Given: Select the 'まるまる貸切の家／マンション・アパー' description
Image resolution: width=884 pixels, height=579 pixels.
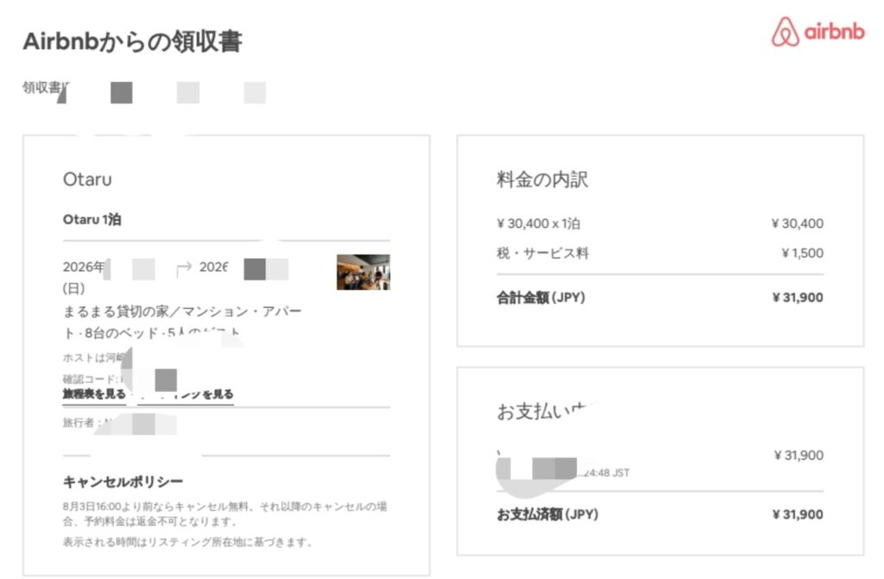Looking at the screenshot, I should point(182,312).
